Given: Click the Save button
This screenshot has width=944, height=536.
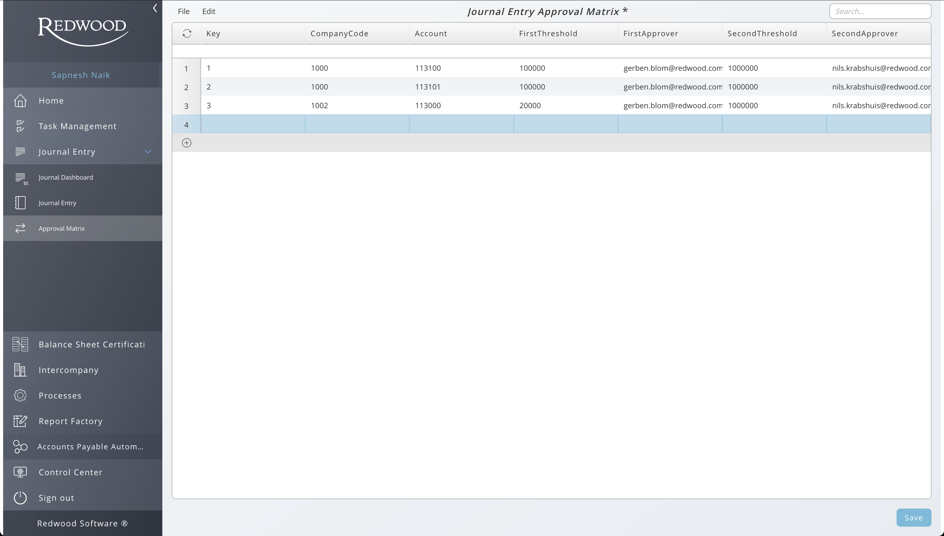Looking at the screenshot, I should (914, 518).
